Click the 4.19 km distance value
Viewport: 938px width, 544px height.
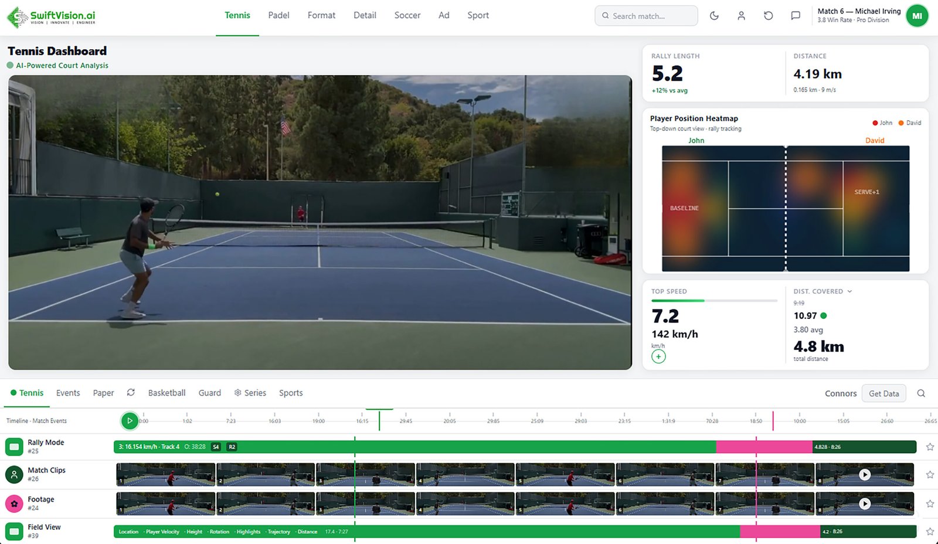click(x=817, y=74)
